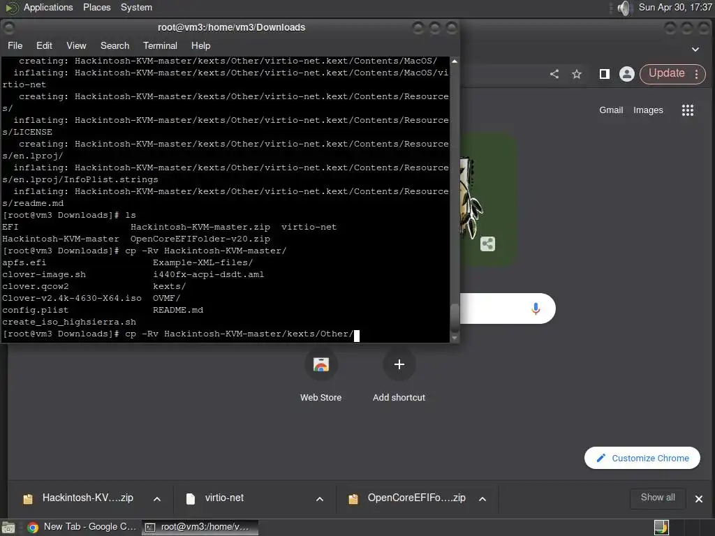Click the terminal vertical scrollbar thumb
Screen dimensions: 715x536
tap(454, 318)
